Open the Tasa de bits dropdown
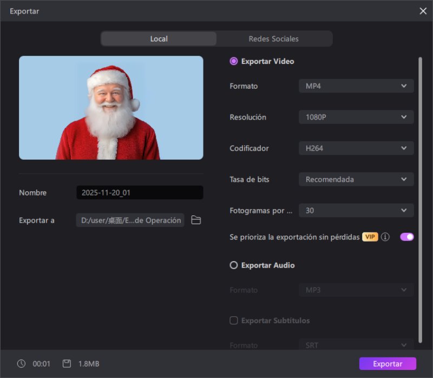The height and width of the screenshot is (378, 433). coord(356,179)
